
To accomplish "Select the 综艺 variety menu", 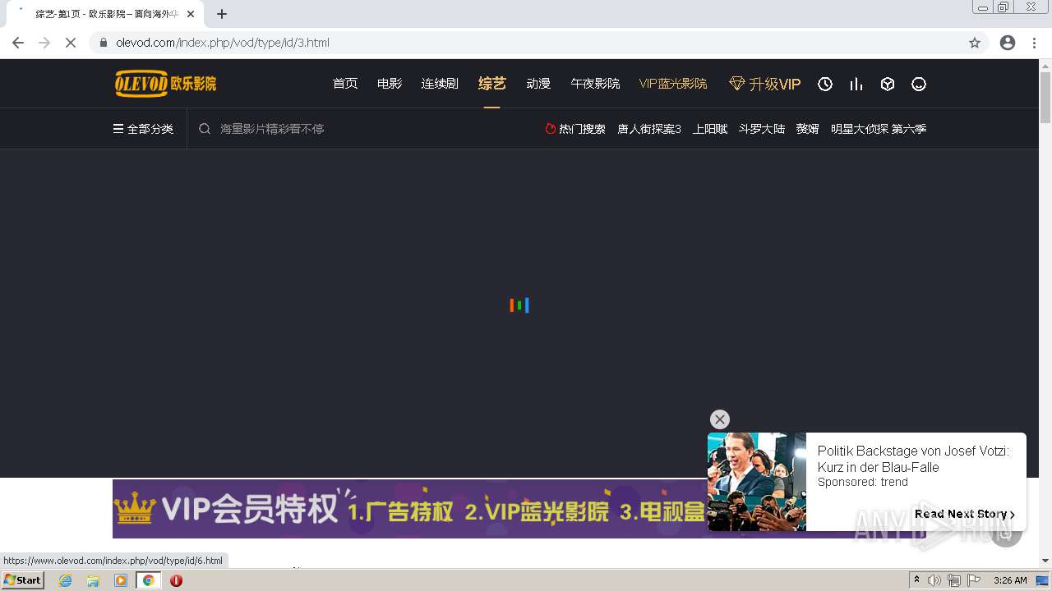I will pyautogui.click(x=492, y=84).
